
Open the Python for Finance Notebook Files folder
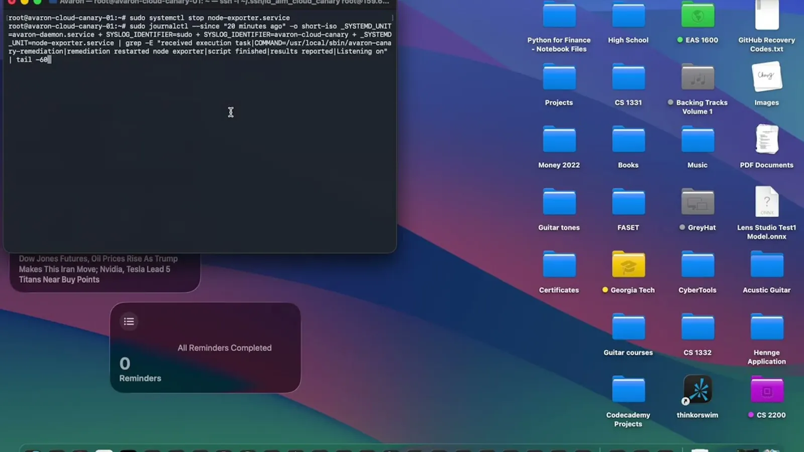coord(559,15)
